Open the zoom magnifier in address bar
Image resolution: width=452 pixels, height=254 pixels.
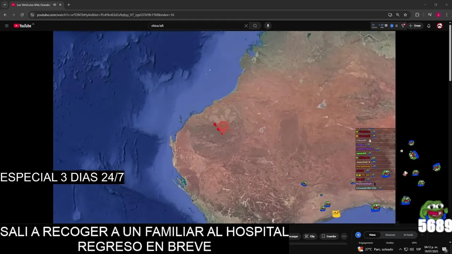pyautogui.click(x=398, y=15)
